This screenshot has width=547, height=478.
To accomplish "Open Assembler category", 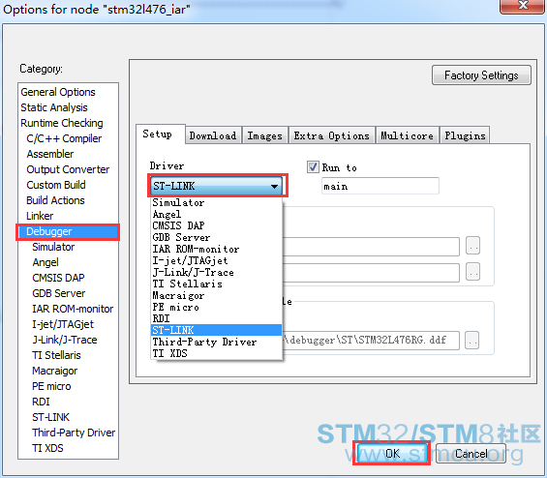I will click(x=50, y=154).
